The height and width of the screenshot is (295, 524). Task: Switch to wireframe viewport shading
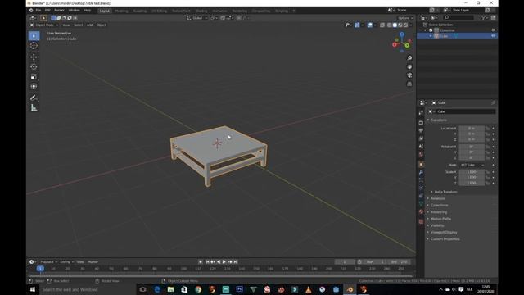click(390, 25)
